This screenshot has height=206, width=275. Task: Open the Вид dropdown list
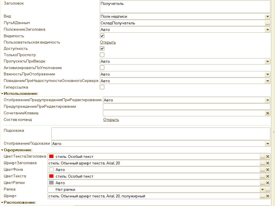coord(268,17)
